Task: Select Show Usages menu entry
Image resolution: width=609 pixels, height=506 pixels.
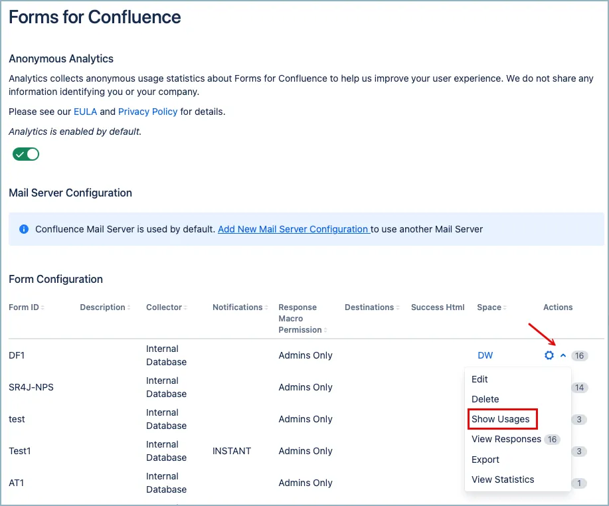Action: point(501,419)
